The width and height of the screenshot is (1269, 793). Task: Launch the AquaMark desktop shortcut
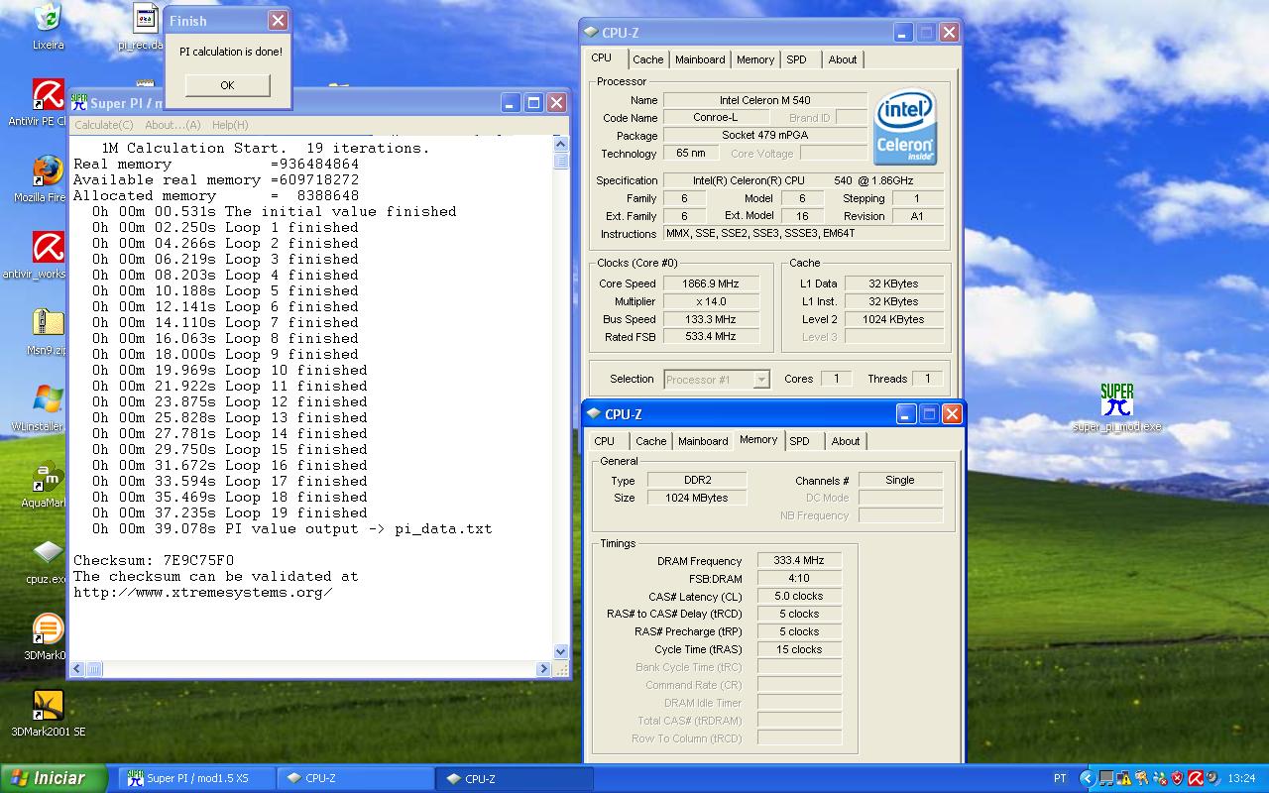pyautogui.click(x=48, y=485)
